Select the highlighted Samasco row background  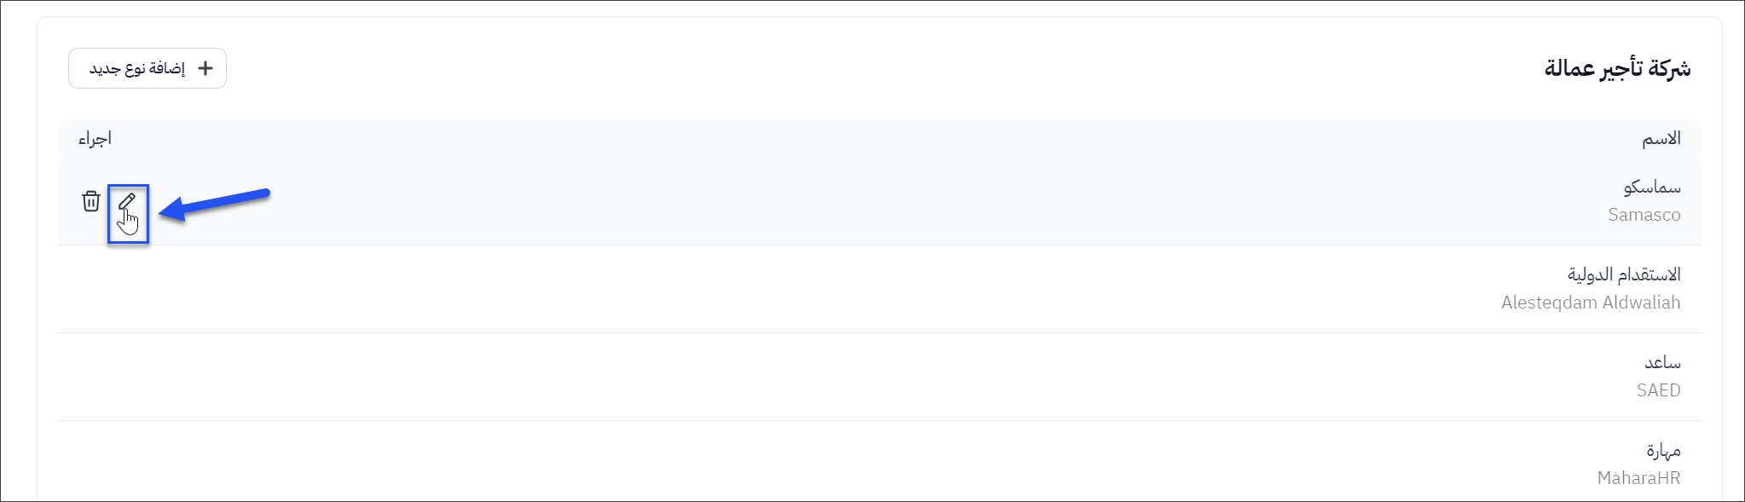coord(852,202)
